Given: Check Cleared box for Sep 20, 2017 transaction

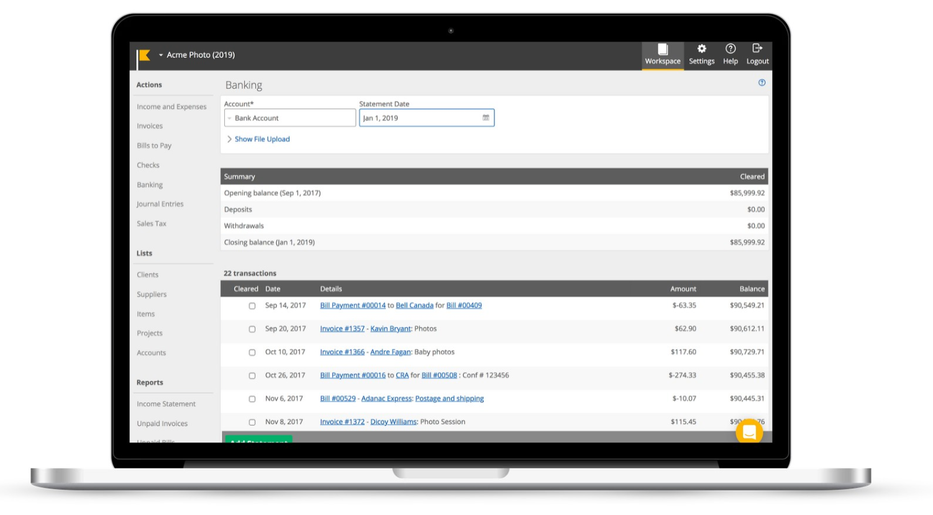Looking at the screenshot, I should point(252,329).
